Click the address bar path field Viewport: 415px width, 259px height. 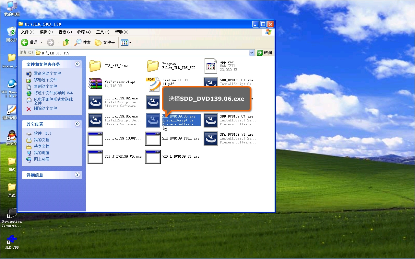[145, 53]
